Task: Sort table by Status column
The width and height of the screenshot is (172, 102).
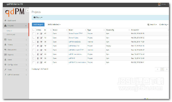Action: pos(60,30)
